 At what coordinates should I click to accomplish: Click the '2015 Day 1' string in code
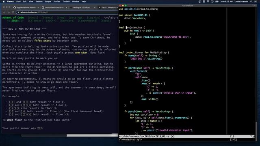click(138, 59)
